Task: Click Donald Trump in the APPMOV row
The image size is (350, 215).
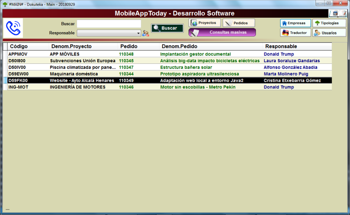Action: click(x=279, y=54)
